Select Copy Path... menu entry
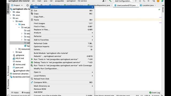 pos(62,17)
